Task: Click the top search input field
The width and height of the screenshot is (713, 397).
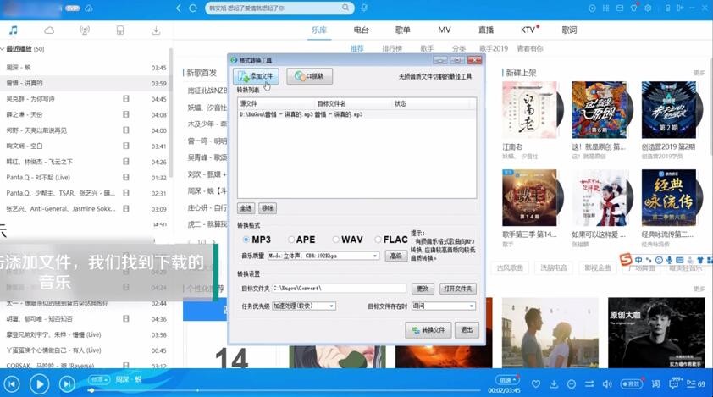Action: [x=273, y=8]
